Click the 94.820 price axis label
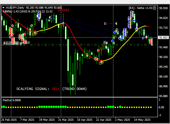Screen dimensions: 170x124 163,18
